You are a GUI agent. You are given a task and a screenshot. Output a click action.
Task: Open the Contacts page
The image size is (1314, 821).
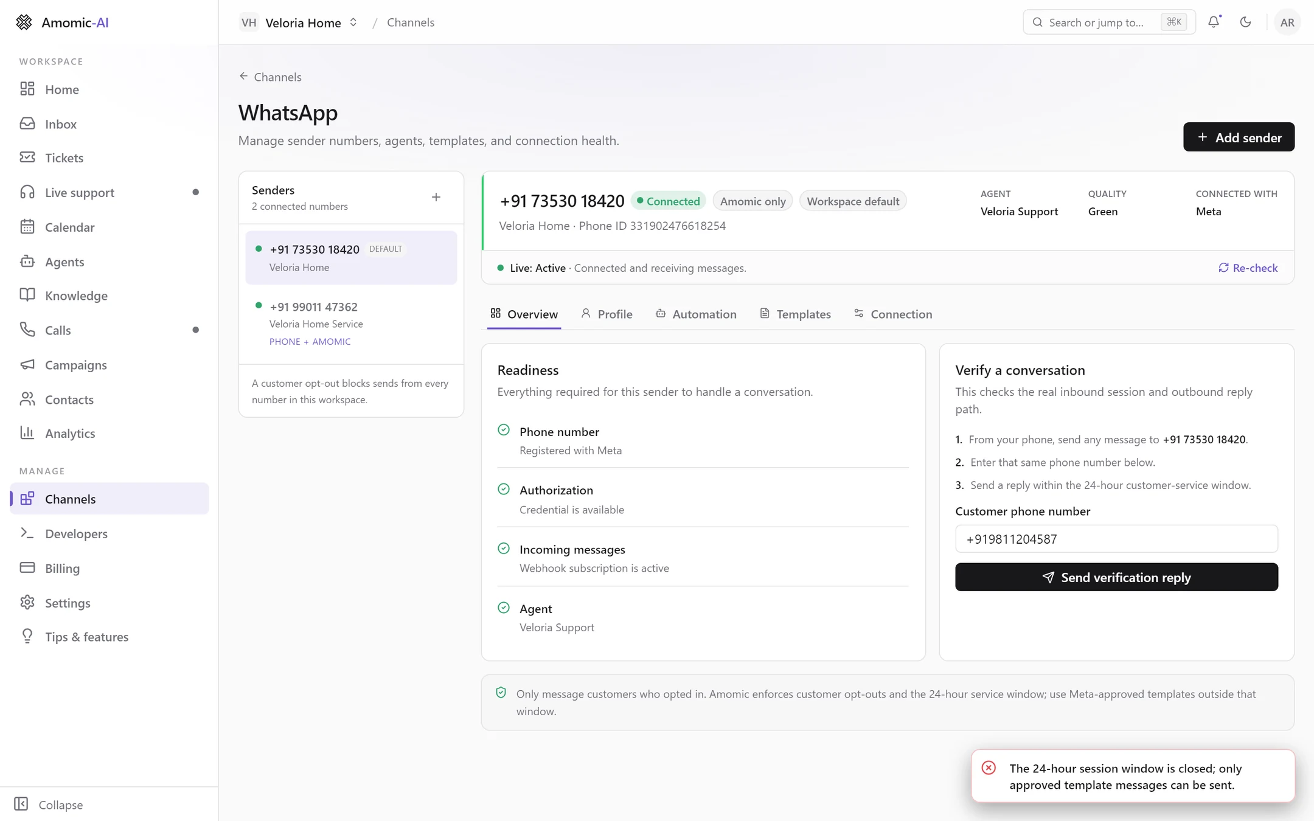(109, 400)
